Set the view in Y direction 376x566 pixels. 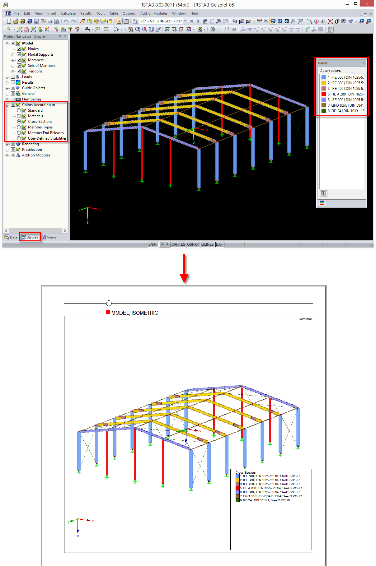point(174,29)
